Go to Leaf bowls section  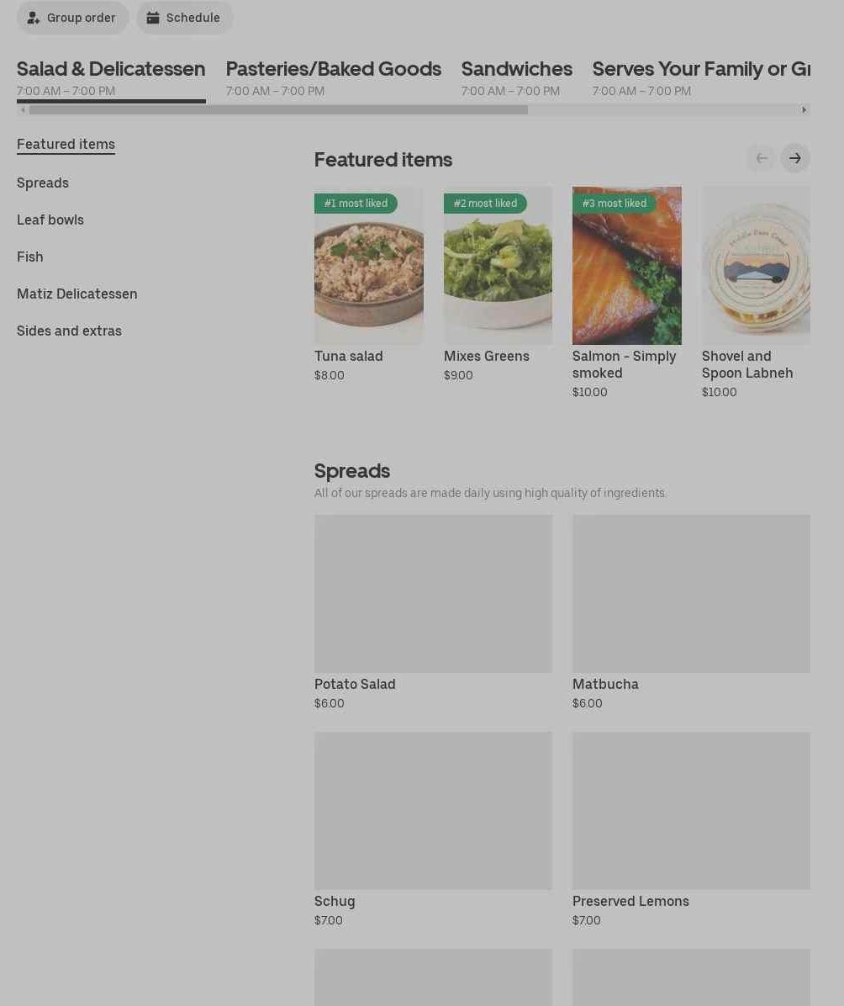[50, 220]
